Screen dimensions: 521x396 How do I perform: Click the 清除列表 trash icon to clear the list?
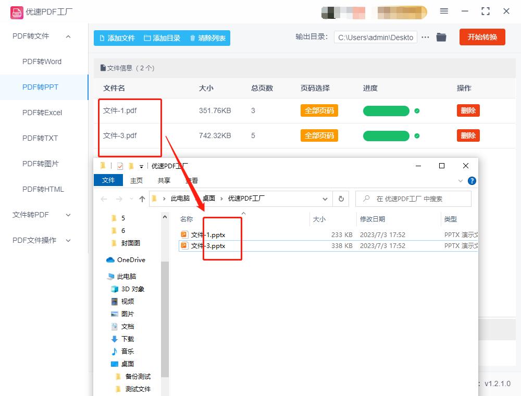point(192,38)
